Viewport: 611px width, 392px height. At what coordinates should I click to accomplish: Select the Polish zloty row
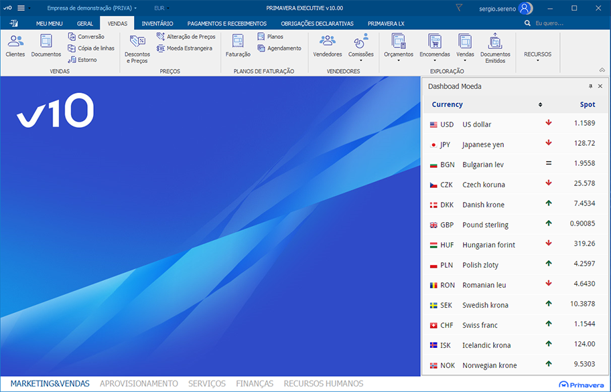pyautogui.click(x=515, y=265)
